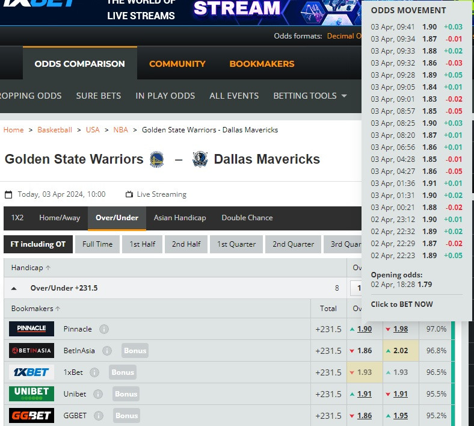Open Pinnacle bookmaker info icon
Viewport: 474px width, 426px height.
tap(104, 329)
